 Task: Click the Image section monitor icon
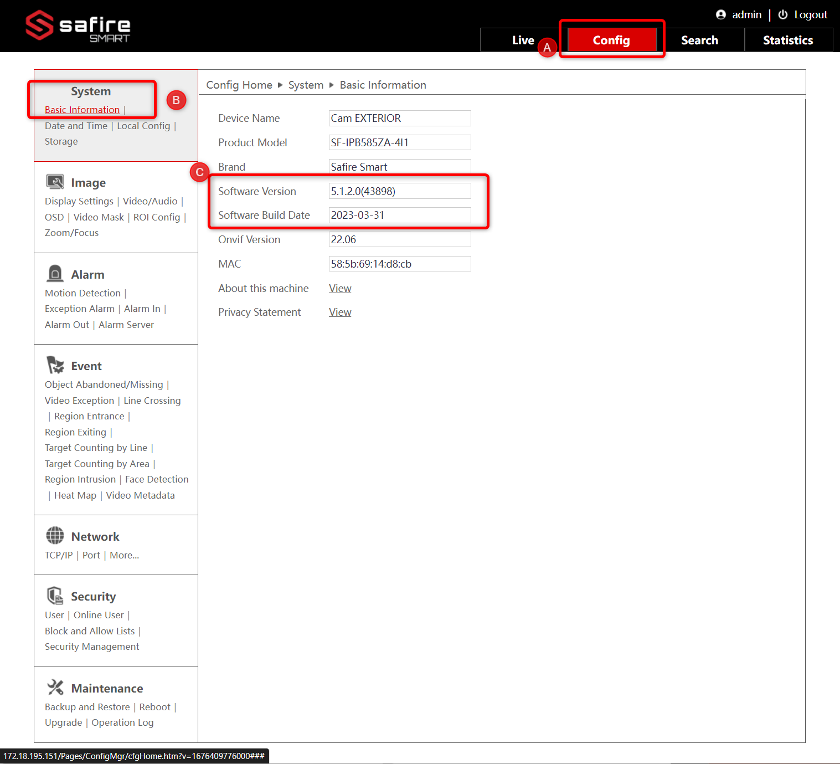coord(55,182)
